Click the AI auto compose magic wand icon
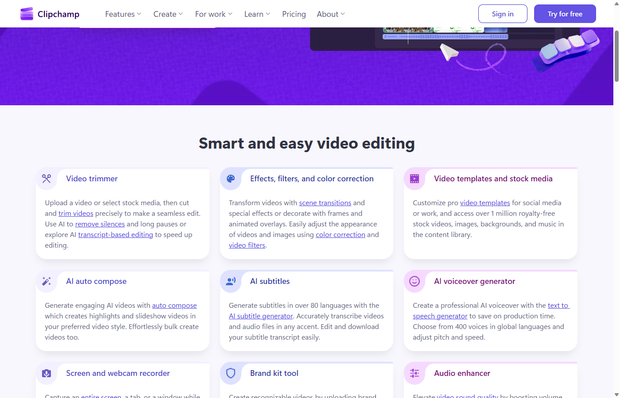The height and width of the screenshot is (398, 620). pos(46,281)
